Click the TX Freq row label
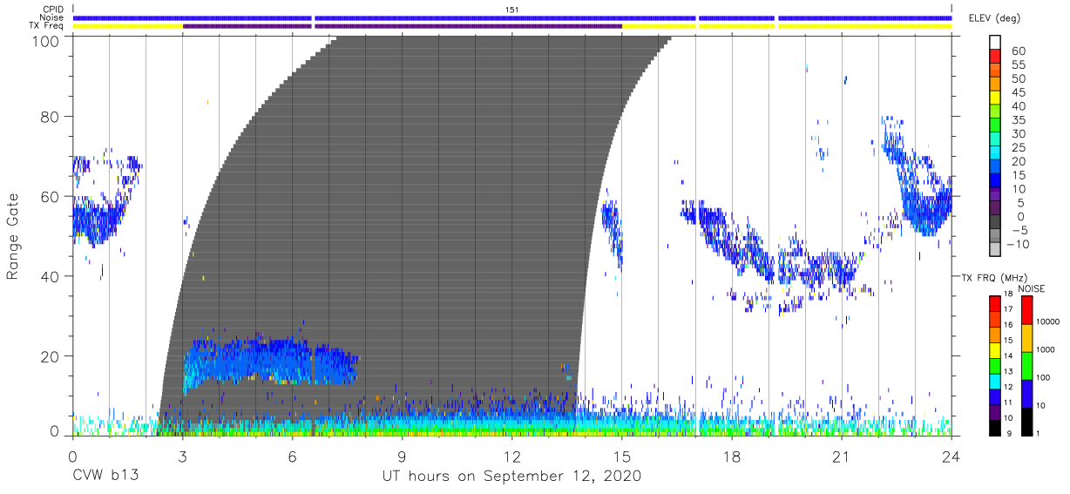Screen dimensions: 1070x494 point(46,26)
